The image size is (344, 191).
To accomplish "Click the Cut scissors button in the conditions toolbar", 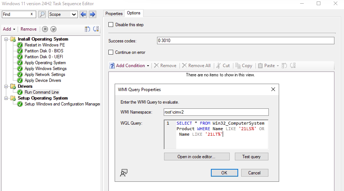I will (x=223, y=66).
